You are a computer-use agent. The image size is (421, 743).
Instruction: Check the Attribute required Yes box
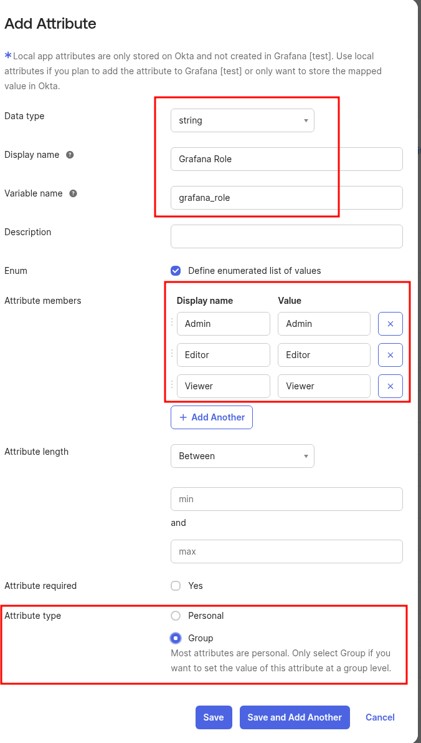click(x=176, y=586)
